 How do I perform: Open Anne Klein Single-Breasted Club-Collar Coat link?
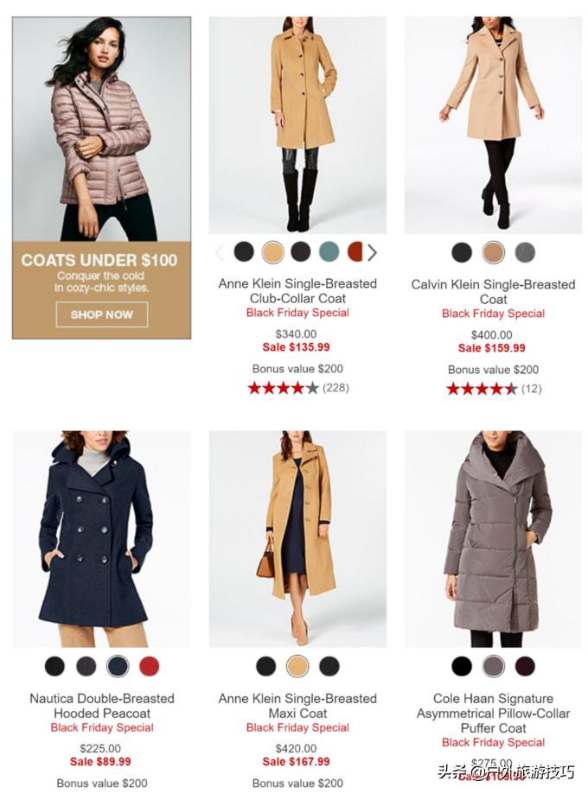[x=297, y=291]
